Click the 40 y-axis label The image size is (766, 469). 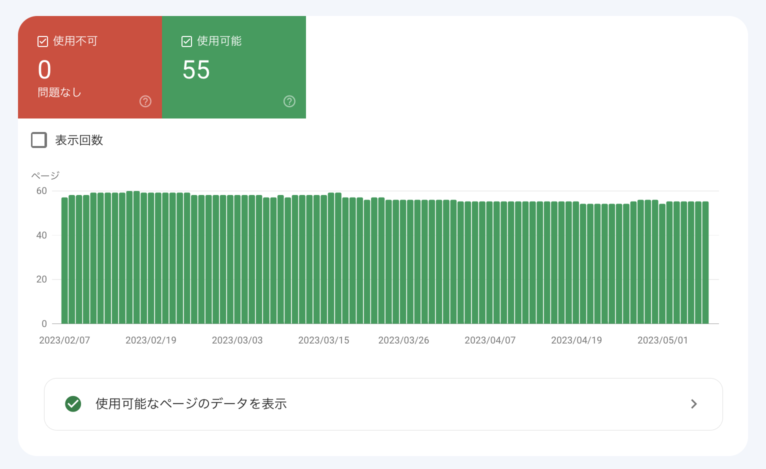coord(41,235)
